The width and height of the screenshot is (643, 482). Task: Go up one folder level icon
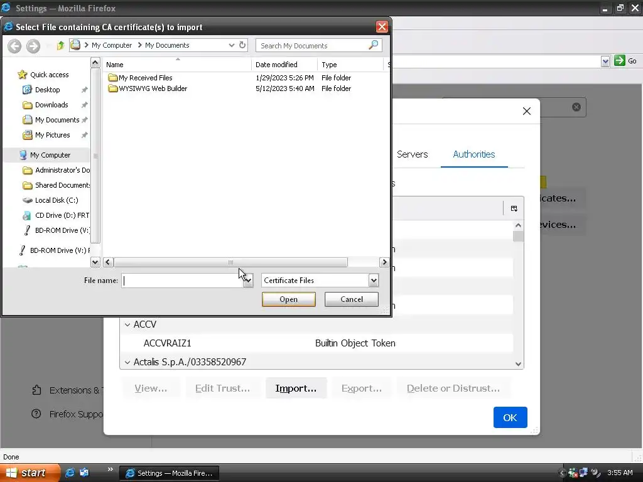click(60, 45)
